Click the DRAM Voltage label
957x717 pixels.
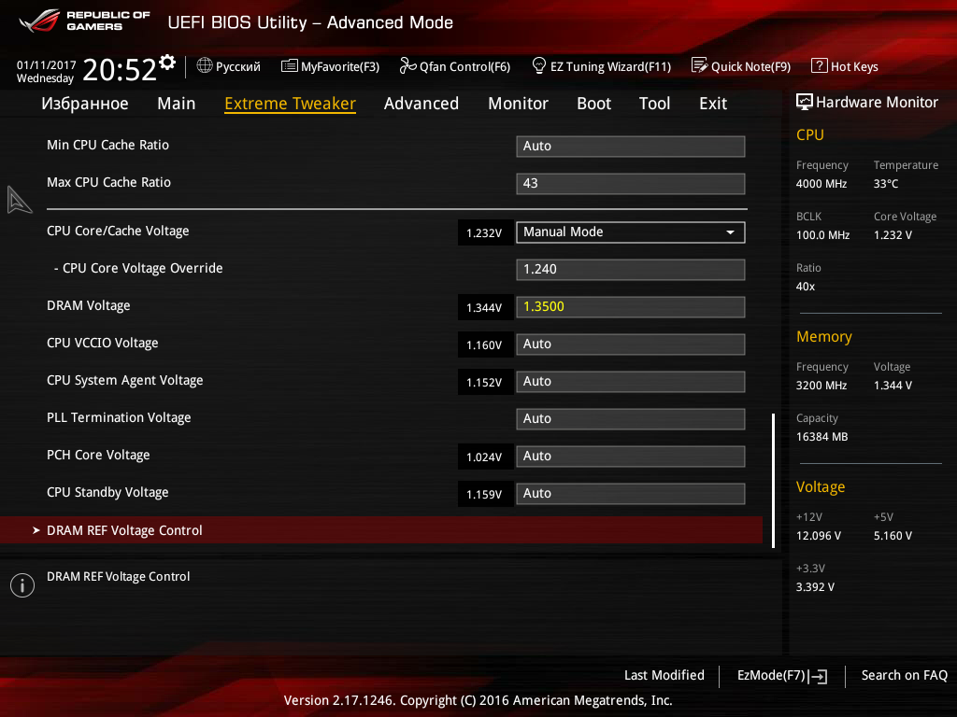pyautogui.click(x=89, y=305)
